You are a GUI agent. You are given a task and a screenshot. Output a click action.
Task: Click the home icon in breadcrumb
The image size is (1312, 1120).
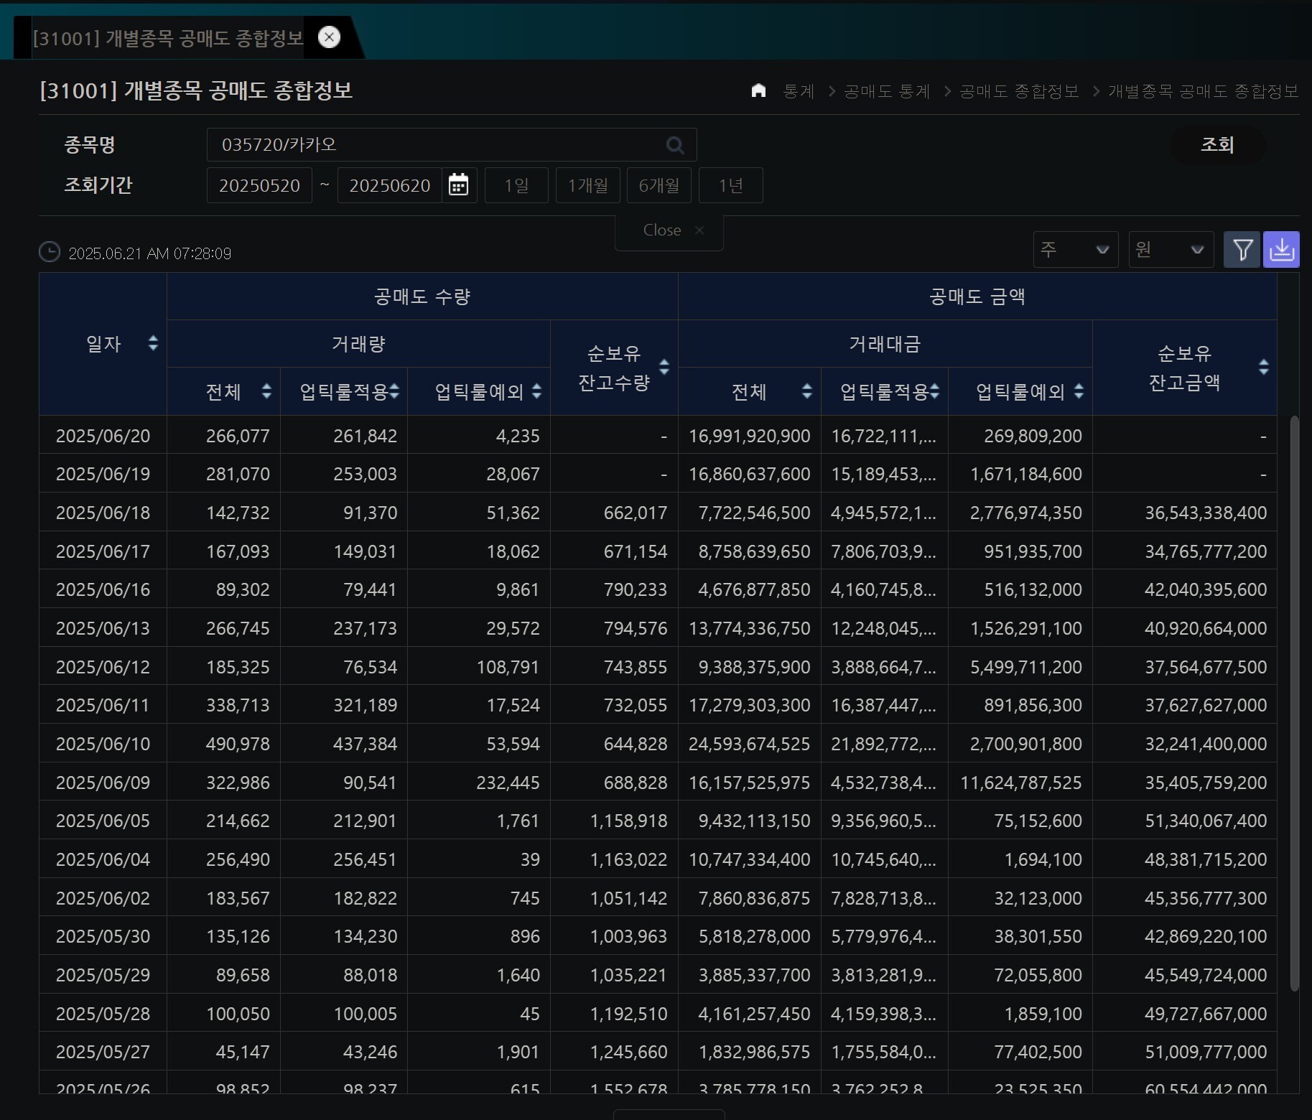click(758, 90)
